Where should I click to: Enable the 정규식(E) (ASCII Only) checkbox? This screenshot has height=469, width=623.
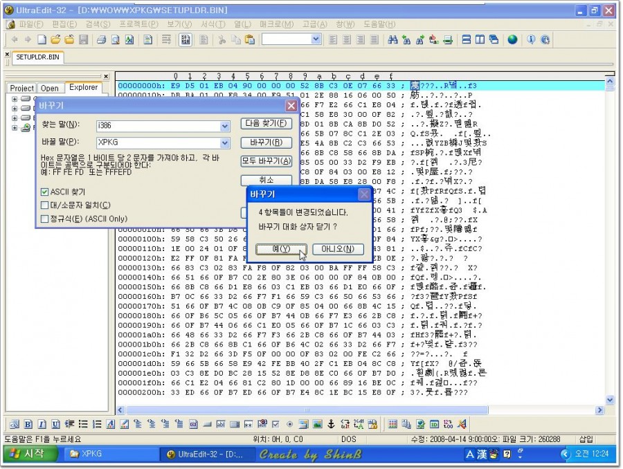pos(44,219)
